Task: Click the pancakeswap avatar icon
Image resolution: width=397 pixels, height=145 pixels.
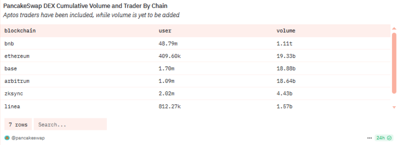Action: tap(7, 138)
